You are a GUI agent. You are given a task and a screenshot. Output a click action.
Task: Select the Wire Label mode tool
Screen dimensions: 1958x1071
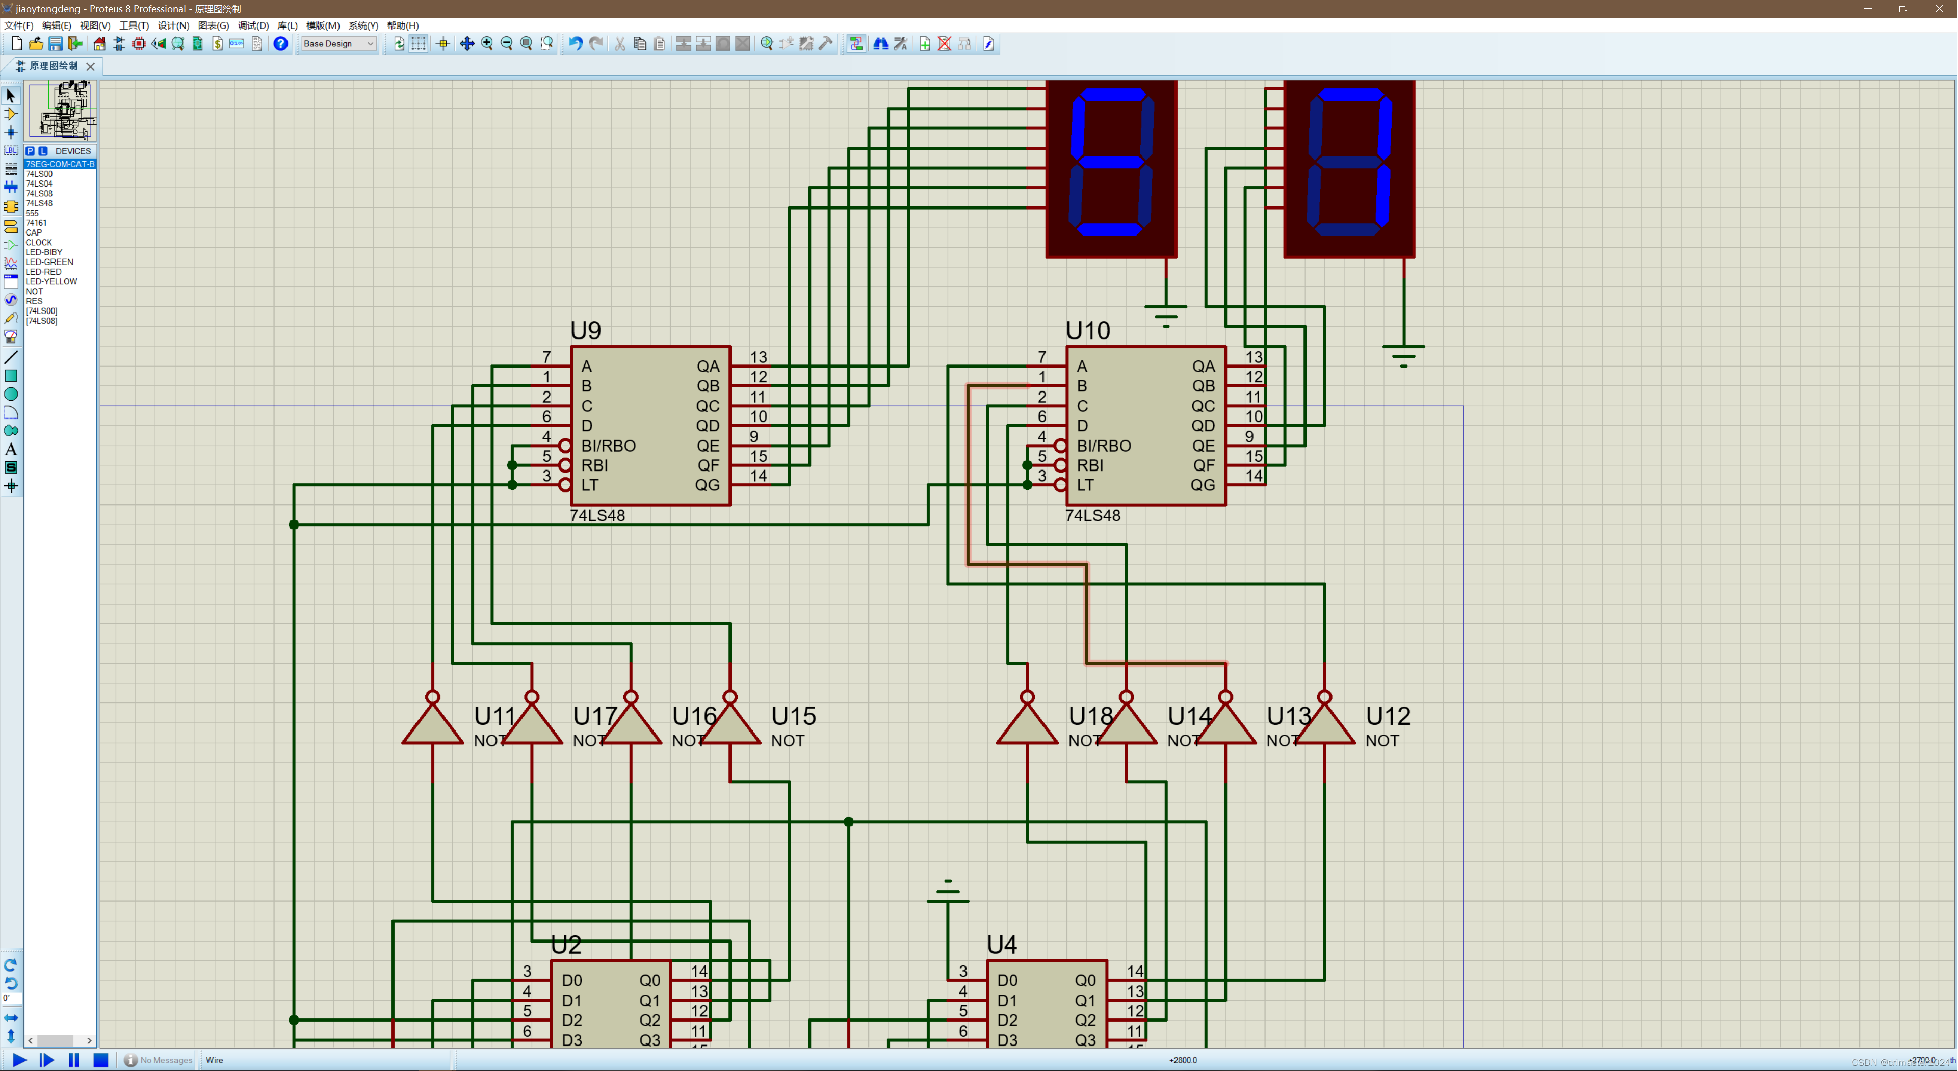[x=11, y=150]
